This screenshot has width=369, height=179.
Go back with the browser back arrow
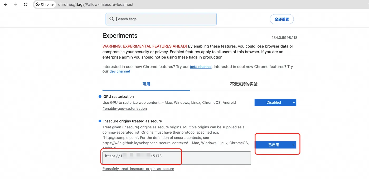(x=6, y=4)
